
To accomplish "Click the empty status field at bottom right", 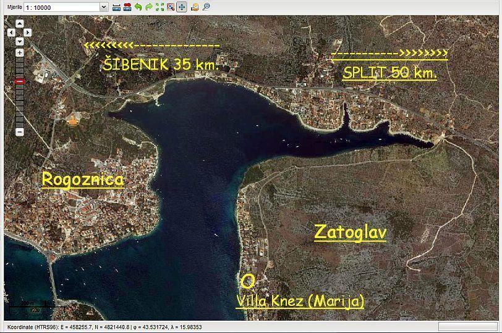I will click(x=467, y=326).
